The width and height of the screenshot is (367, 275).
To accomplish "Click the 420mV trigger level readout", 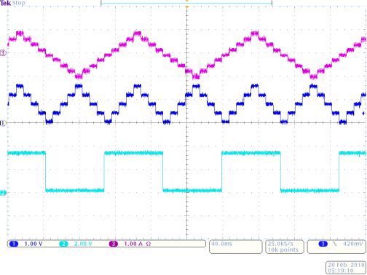I will pyautogui.click(x=352, y=244).
